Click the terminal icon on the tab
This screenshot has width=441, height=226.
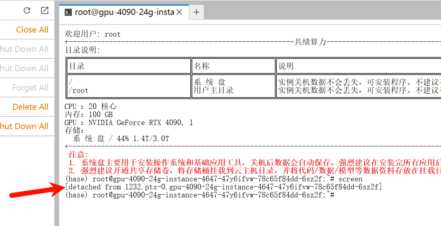pos(68,12)
